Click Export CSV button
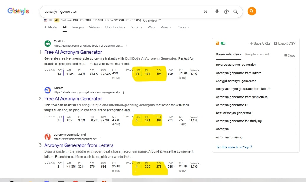This screenshot has height=182, width=306. [x=284, y=43]
